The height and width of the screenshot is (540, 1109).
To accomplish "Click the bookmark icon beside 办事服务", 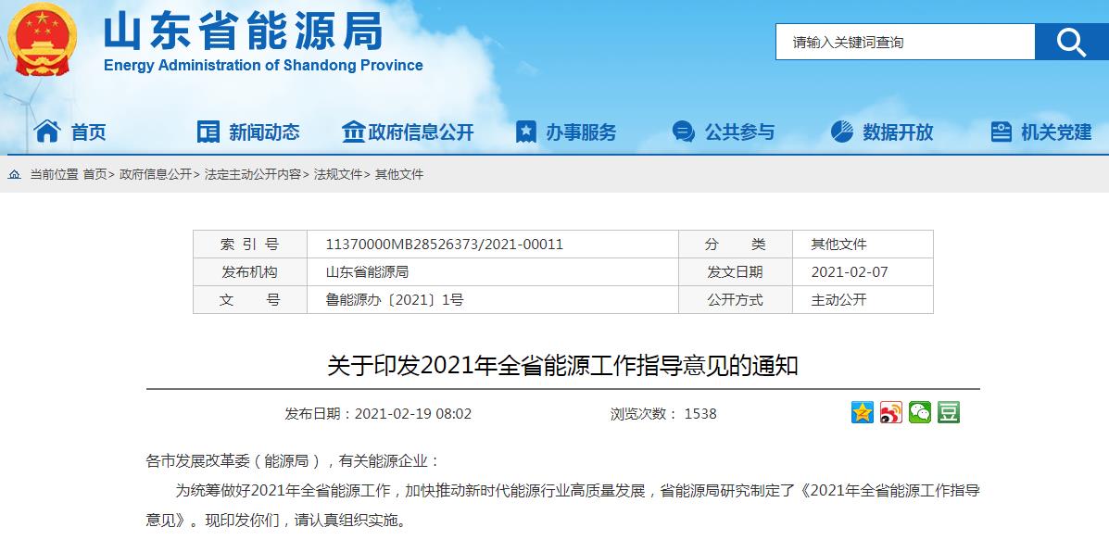I will point(526,132).
